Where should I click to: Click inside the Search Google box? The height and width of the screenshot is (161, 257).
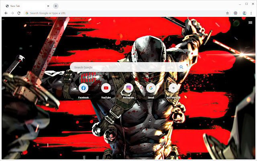(128, 67)
